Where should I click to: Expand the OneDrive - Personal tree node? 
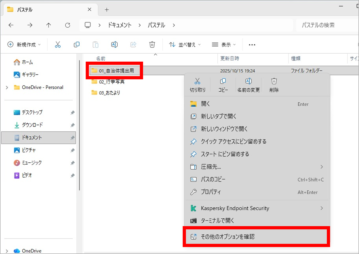pos(7,87)
